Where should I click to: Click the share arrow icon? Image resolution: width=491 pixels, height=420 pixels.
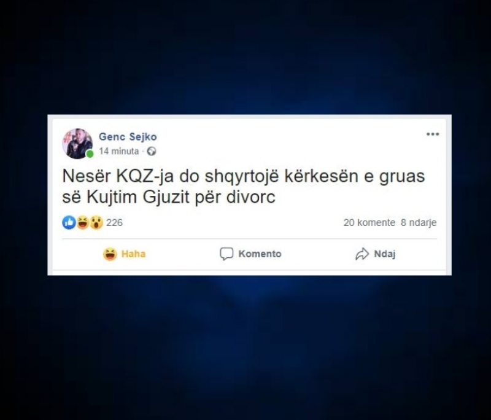point(362,254)
